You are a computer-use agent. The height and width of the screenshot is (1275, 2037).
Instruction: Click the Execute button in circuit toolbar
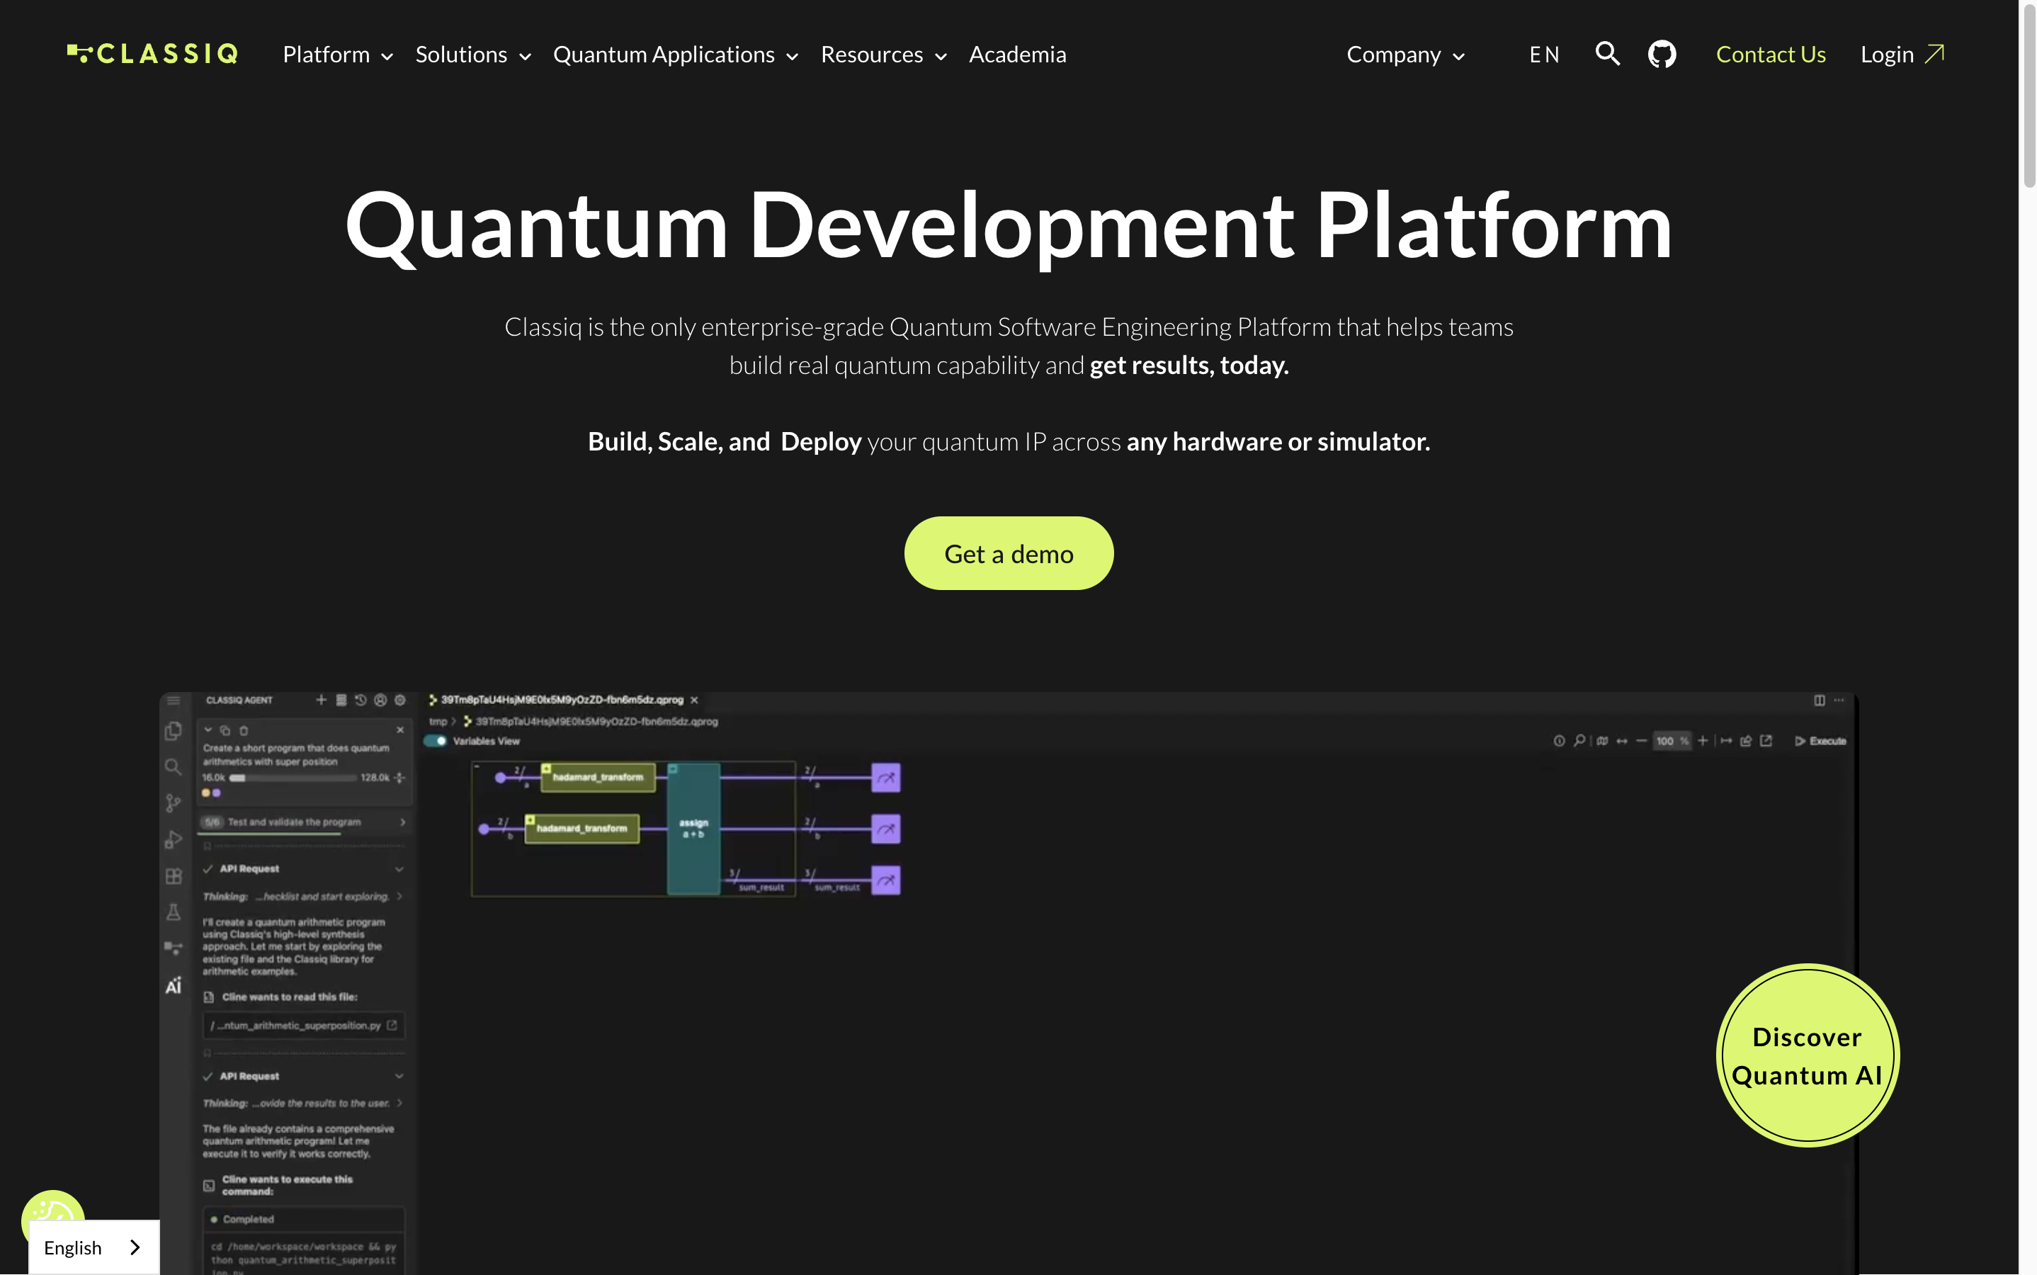tap(1820, 741)
